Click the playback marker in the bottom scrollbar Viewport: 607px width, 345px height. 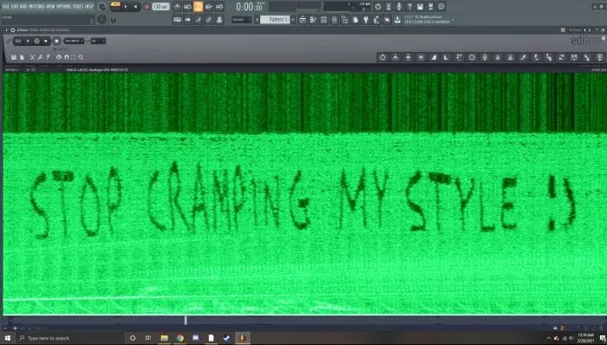point(186,320)
